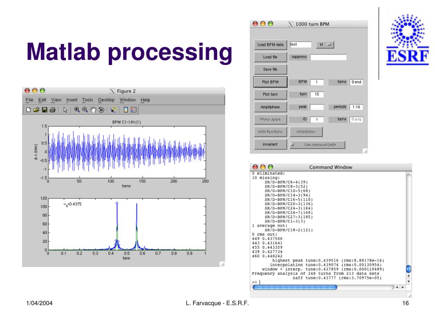
Task: Click the 'test' data name field
Action: (301, 45)
